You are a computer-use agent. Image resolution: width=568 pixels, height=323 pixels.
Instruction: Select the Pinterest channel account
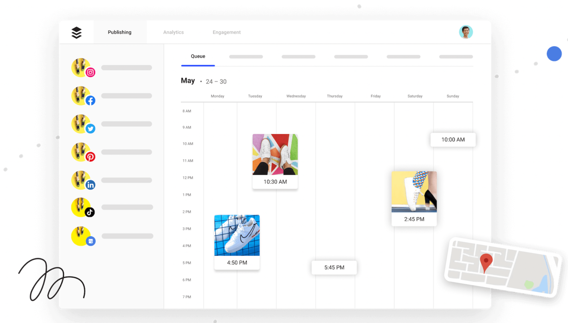click(83, 152)
